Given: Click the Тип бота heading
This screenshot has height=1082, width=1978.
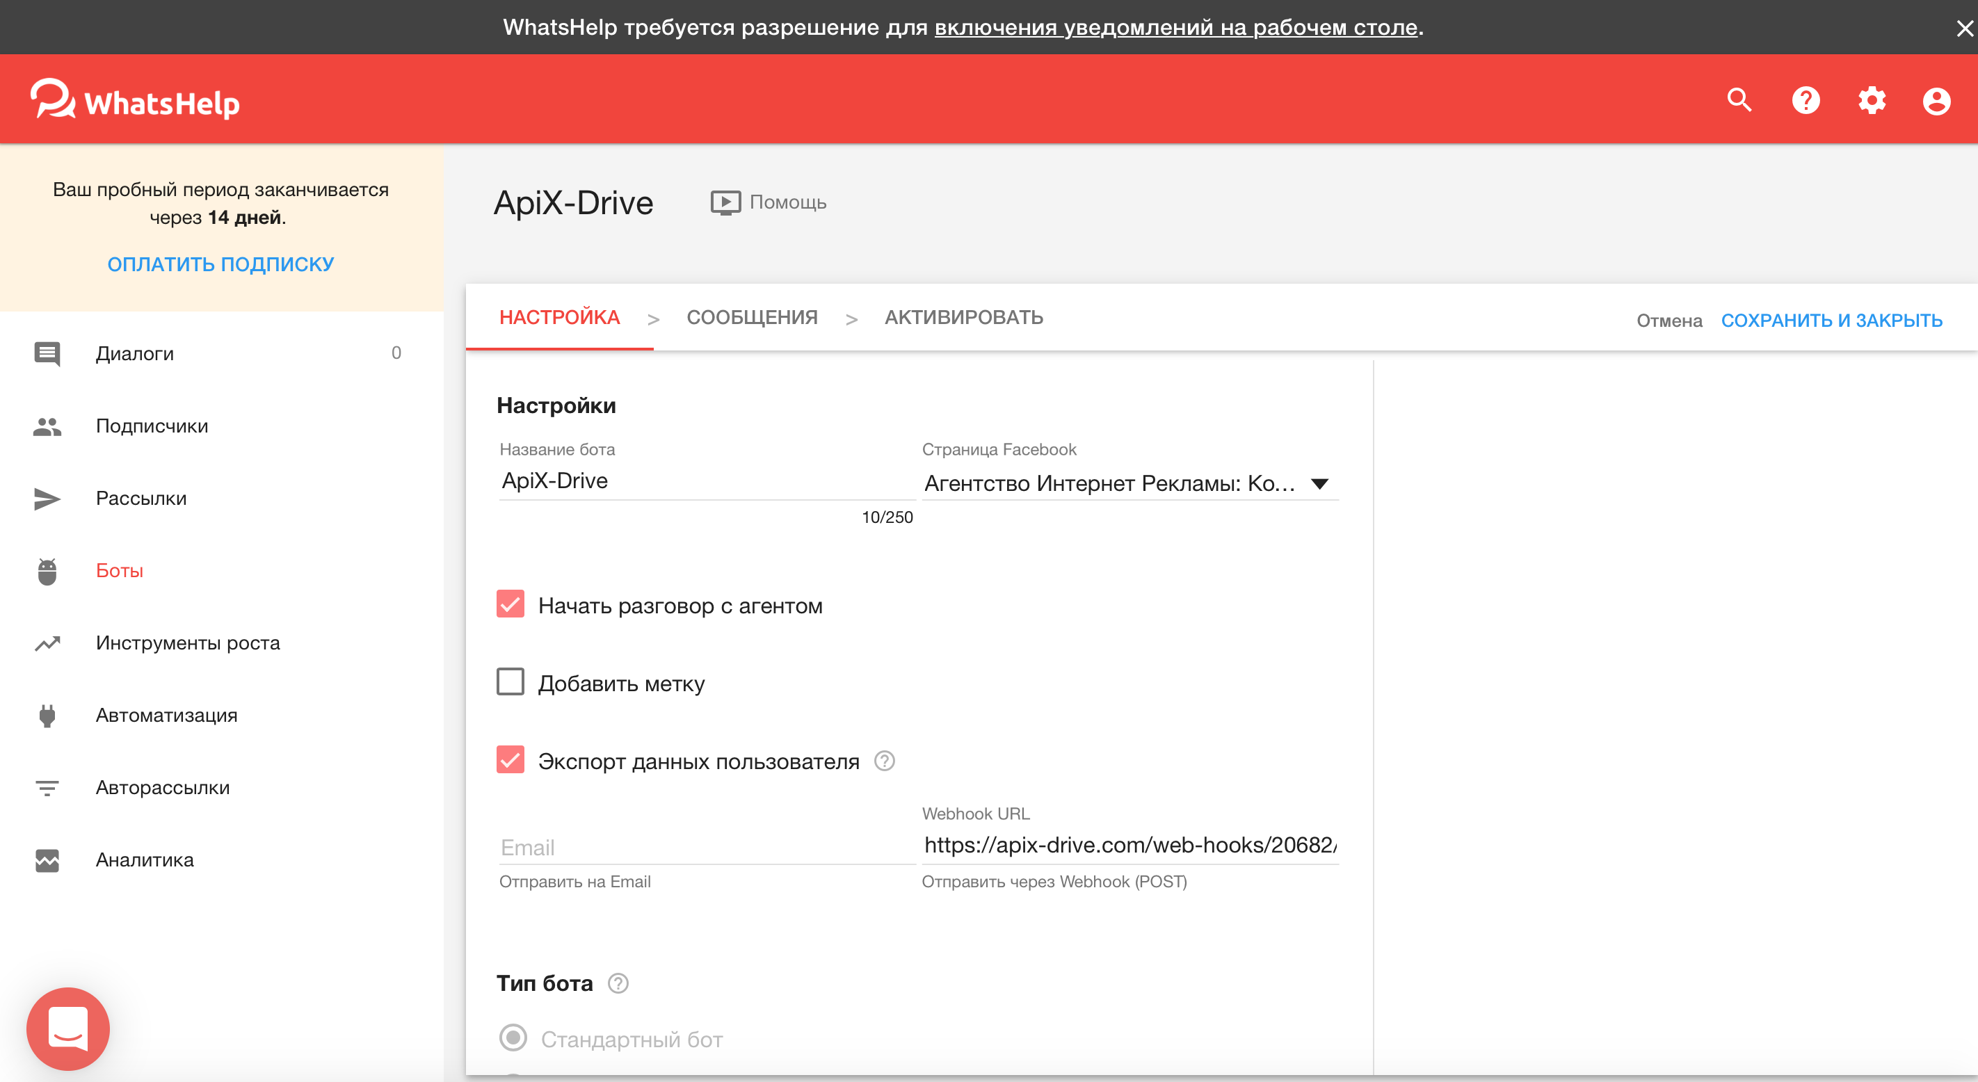Looking at the screenshot, I should click(545, 983).
